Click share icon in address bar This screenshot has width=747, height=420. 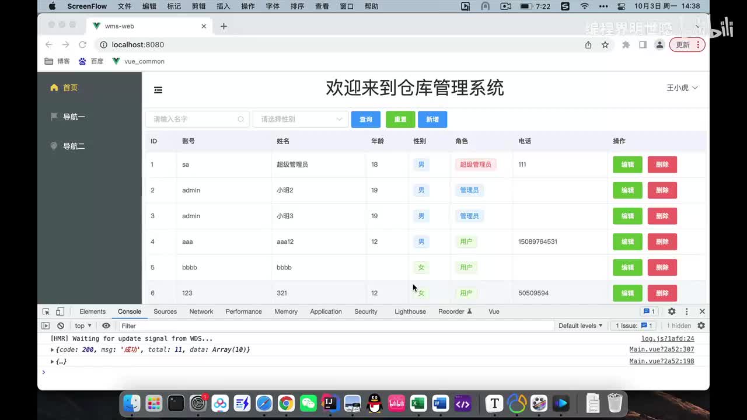click(x=588, y=45)
